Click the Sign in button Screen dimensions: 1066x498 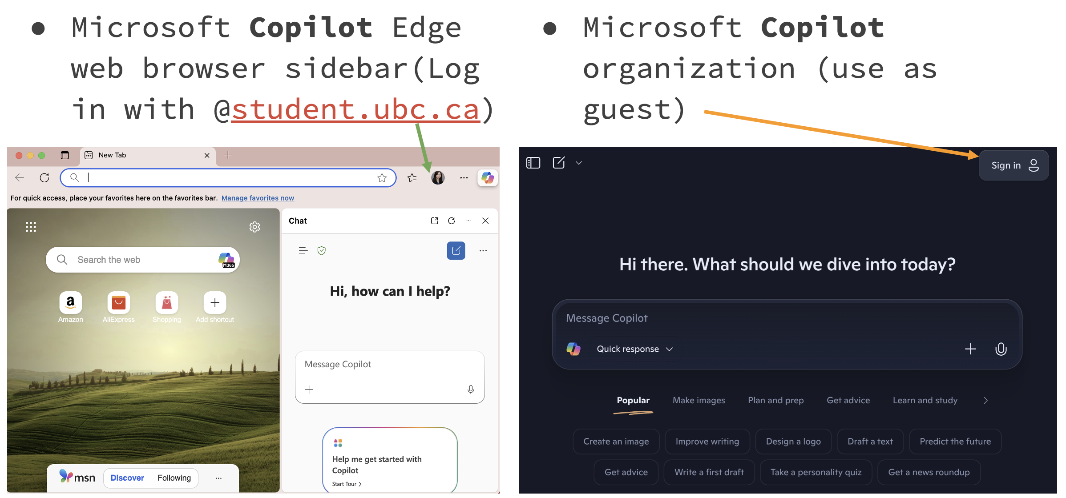(x=1014, y=165)
